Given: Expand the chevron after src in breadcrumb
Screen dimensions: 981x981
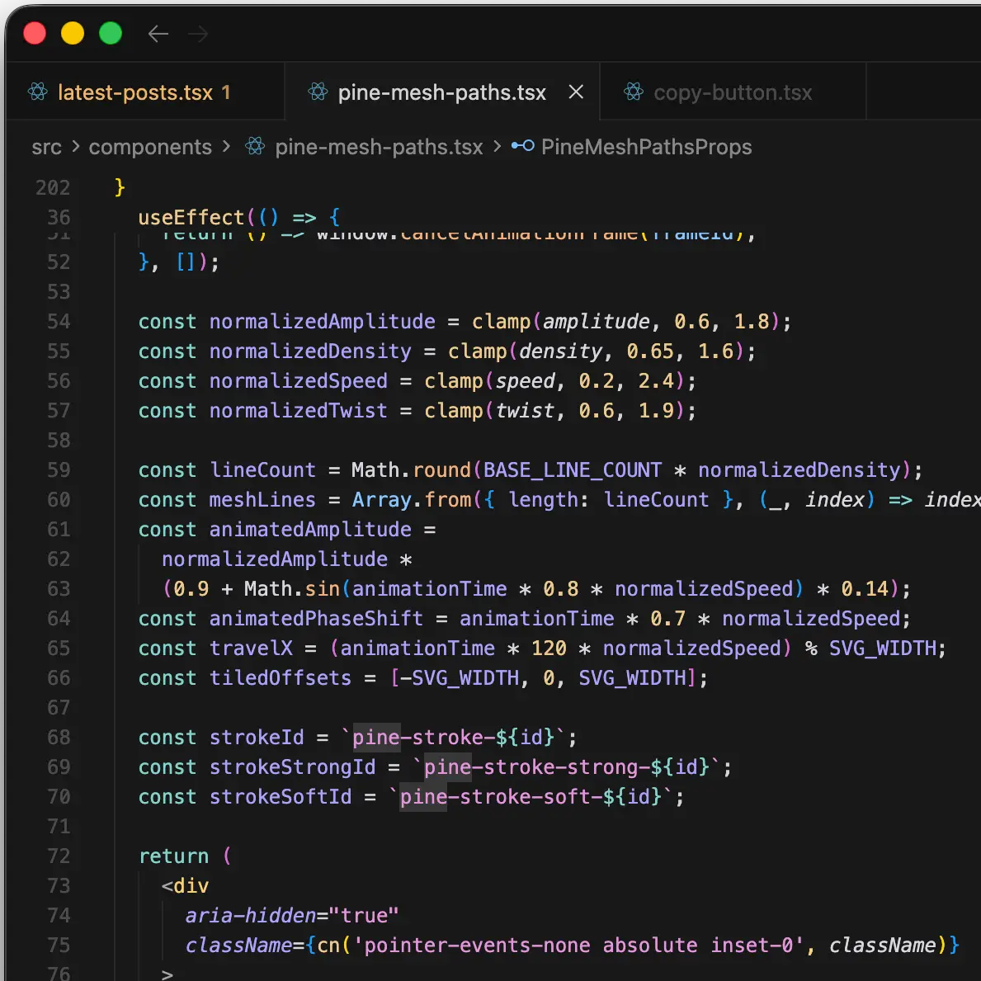Looking at the screenshot, I should [x=75, y=147].
